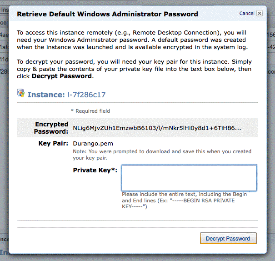This screenshot has height=261, width=275.
Task: Click the encrypted password string
Action: pyautogui.click(x=157, y=128)
